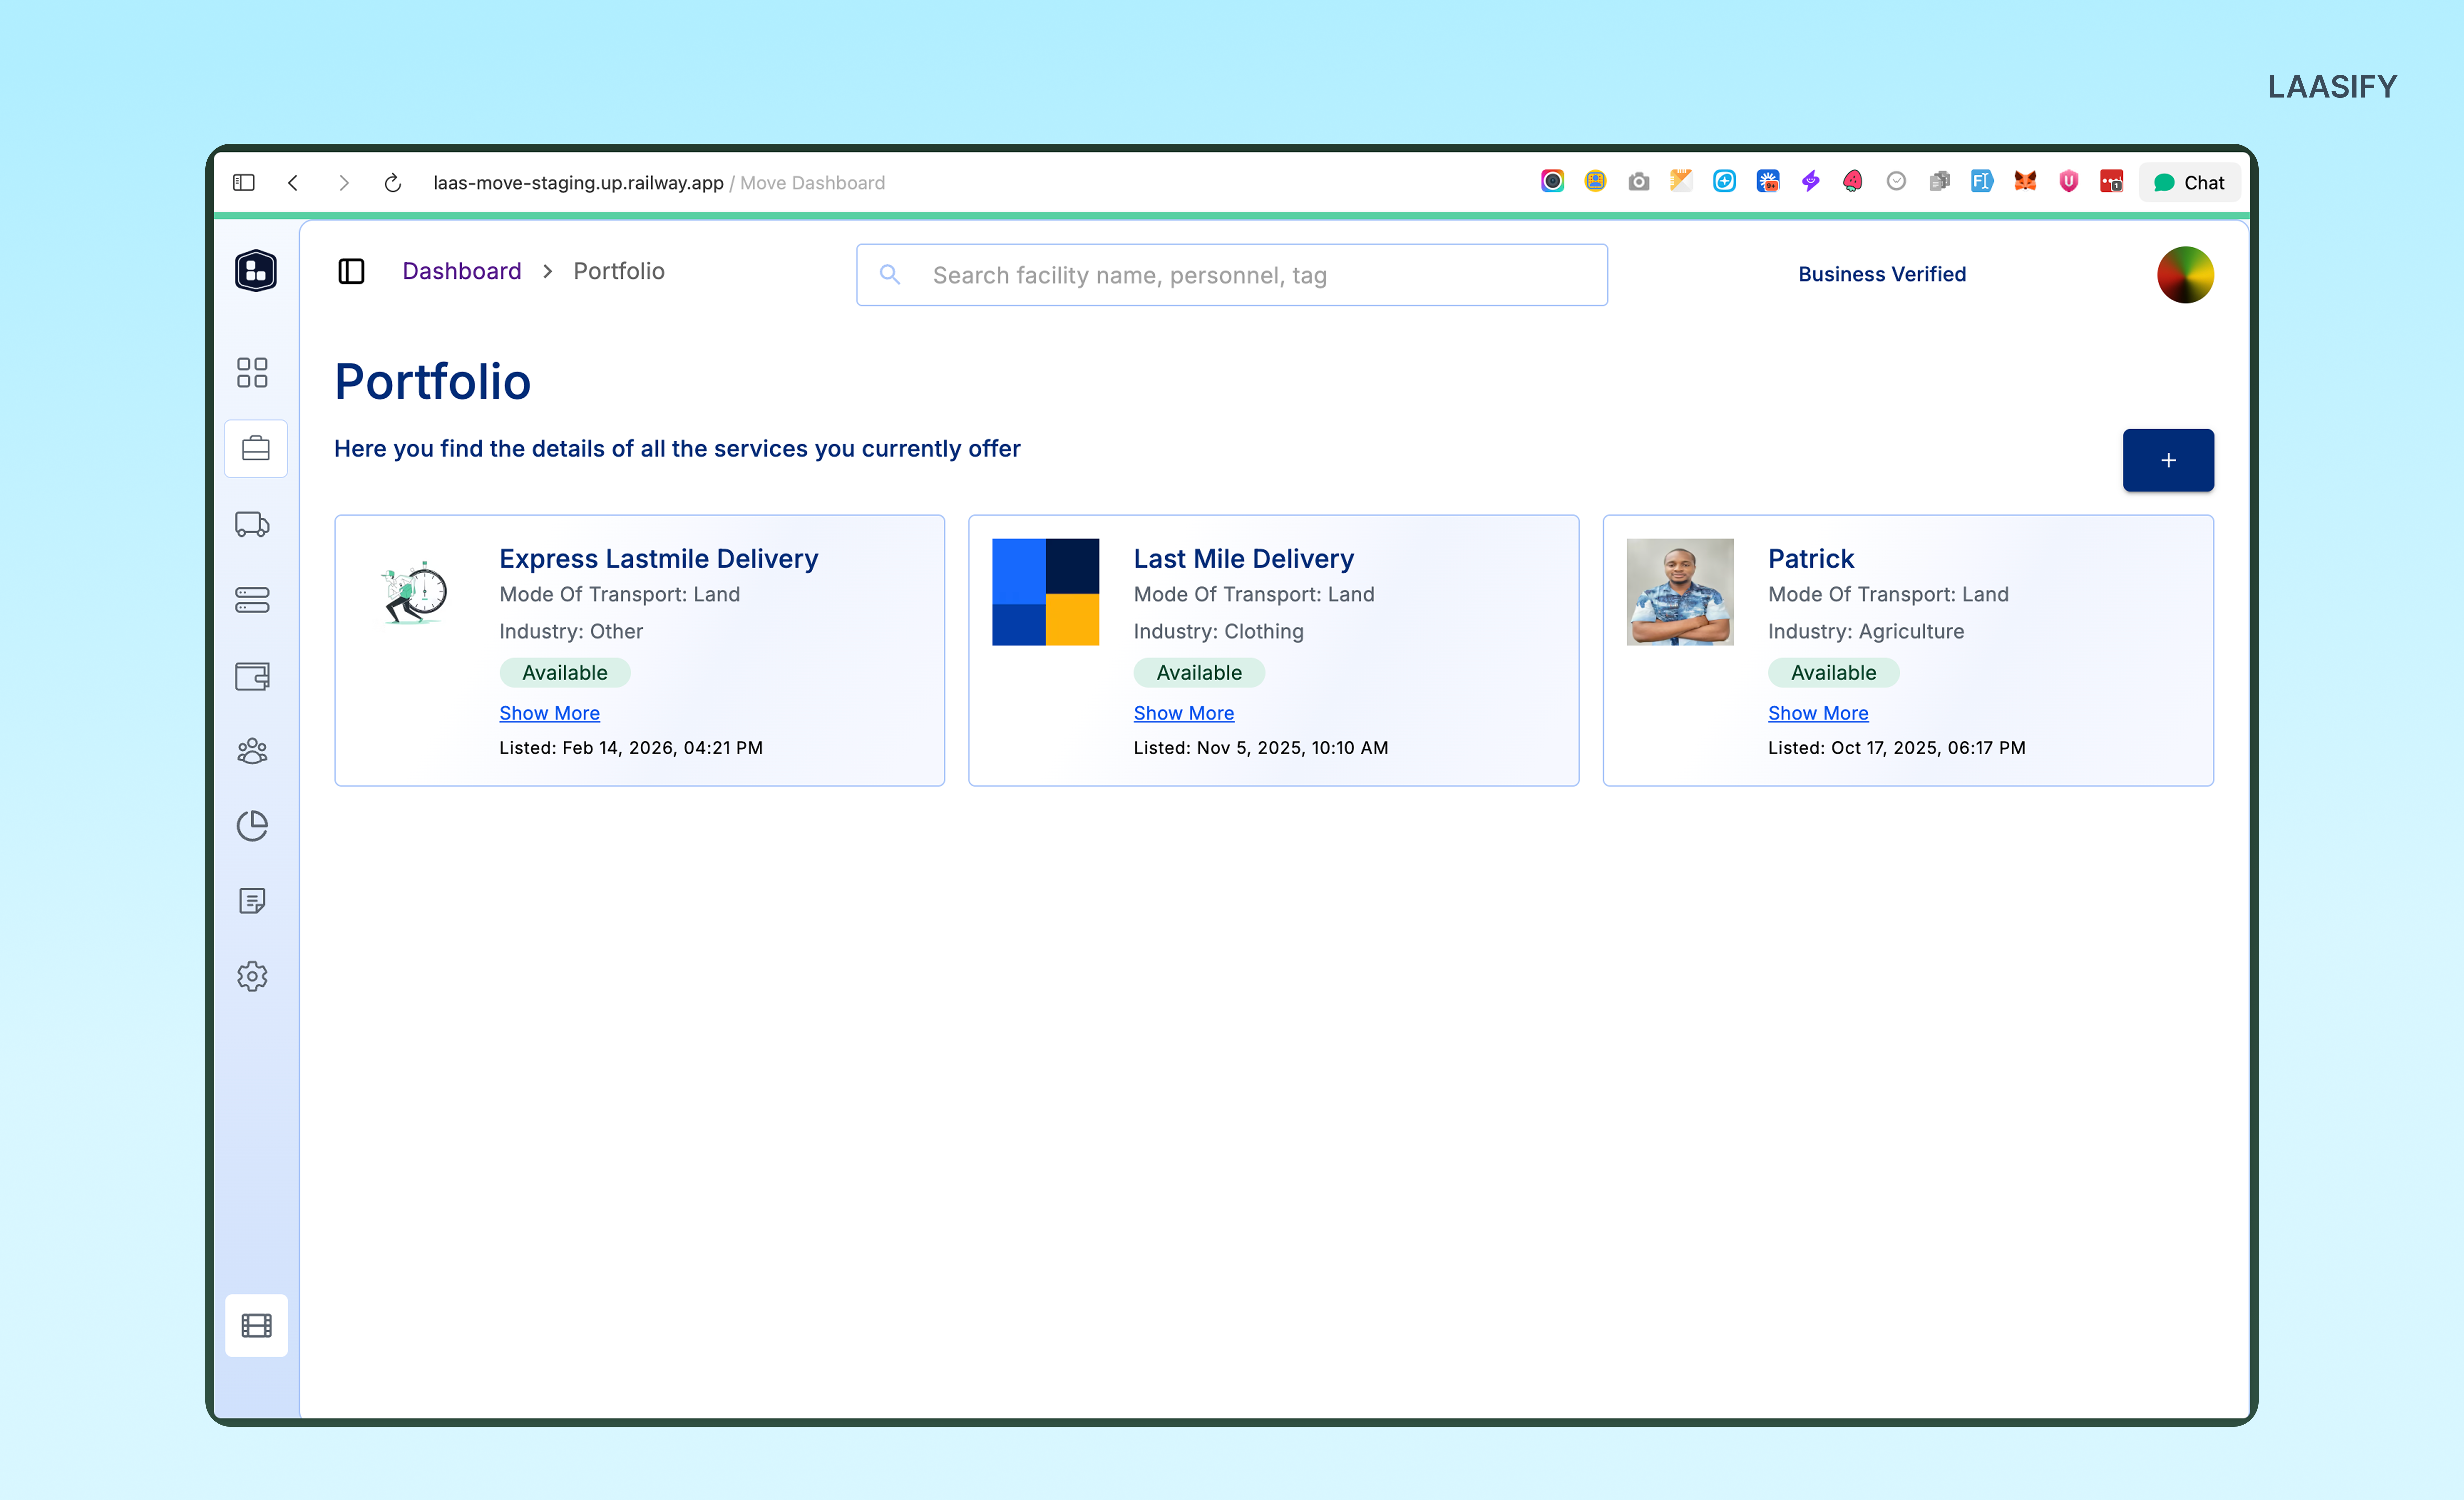Expand Show More on the Patrick card
The width and height of the screenshot is (2464, 1500).
[x=1818, y=713]
